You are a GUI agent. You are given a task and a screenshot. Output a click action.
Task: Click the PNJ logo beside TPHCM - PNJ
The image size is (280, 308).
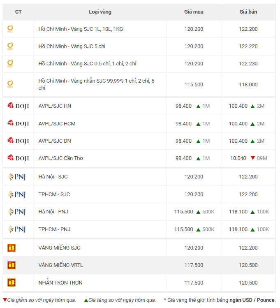tap(17, 229)
